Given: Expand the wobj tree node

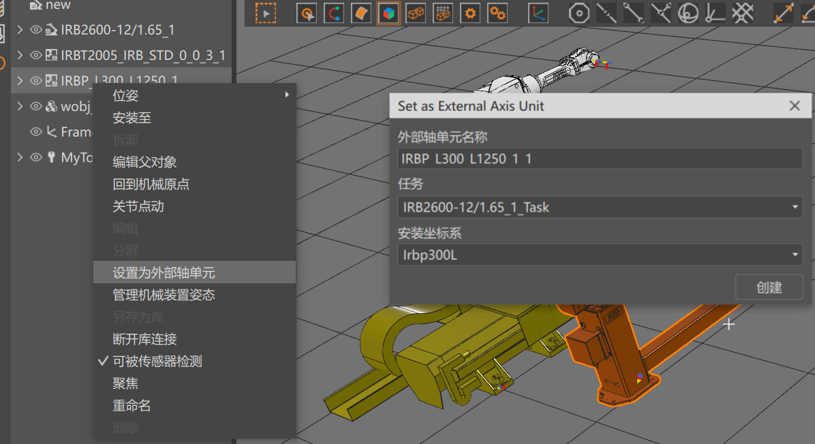Looking at the screenshot, I should [20, 106].
